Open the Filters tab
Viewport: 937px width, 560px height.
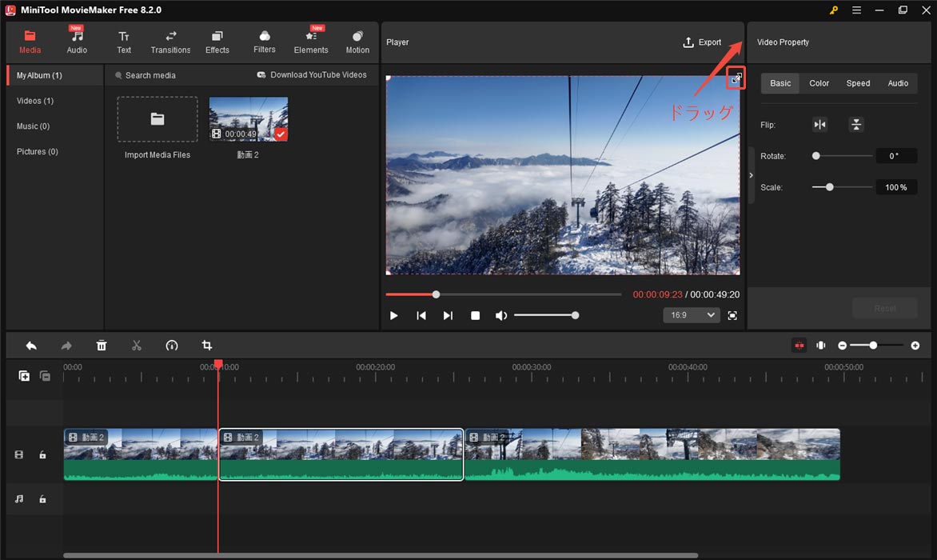pos(264,42)
